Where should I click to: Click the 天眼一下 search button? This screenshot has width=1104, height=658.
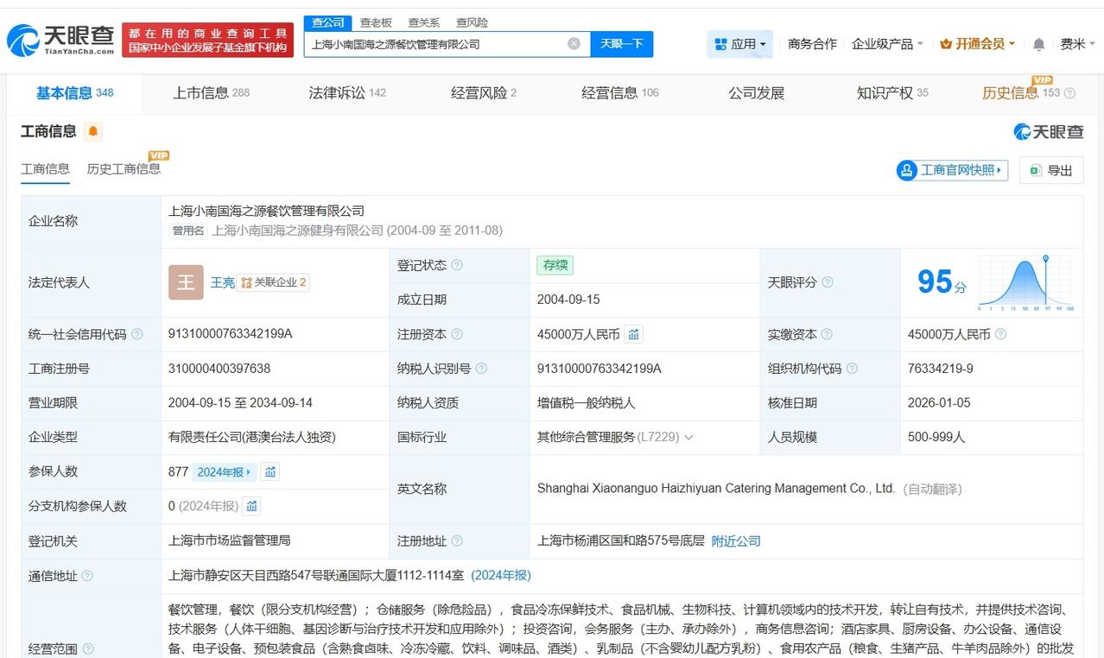click(621, 44)
